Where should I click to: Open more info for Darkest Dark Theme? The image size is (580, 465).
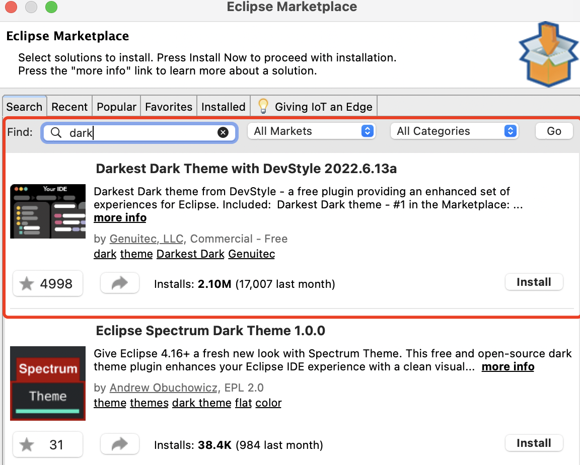tap(119, 217)
